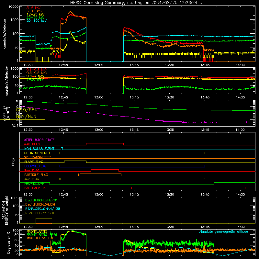Click the 6-12 keV orange peak near 12:48
The image size is (259, 259).
pos(71,12)
